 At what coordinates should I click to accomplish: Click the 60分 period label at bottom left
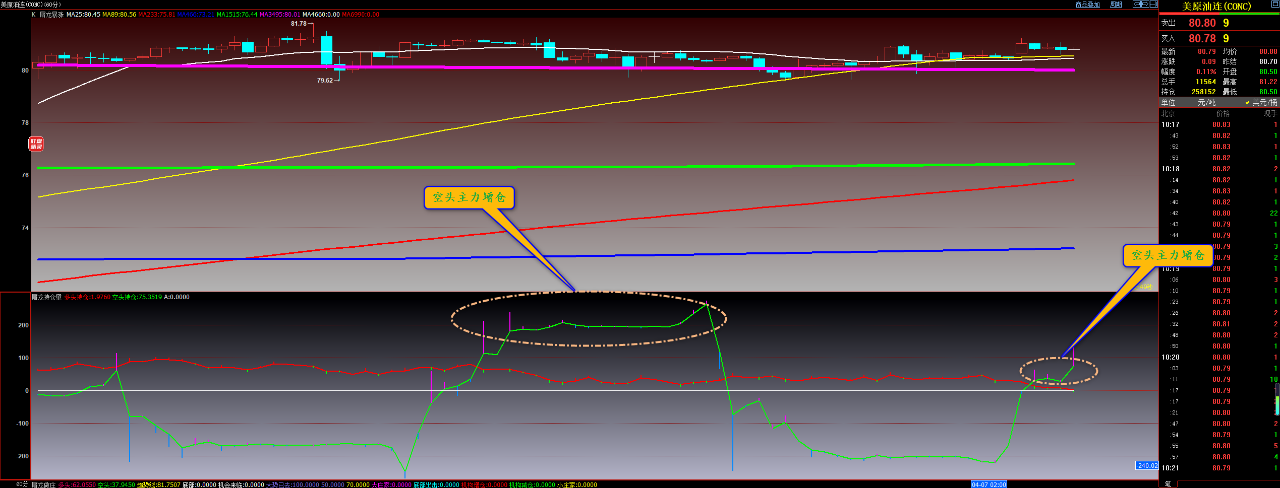22,484
